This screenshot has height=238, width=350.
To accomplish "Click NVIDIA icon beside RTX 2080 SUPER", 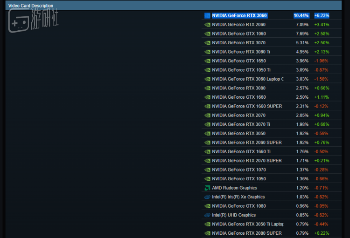I will [207, 233].
